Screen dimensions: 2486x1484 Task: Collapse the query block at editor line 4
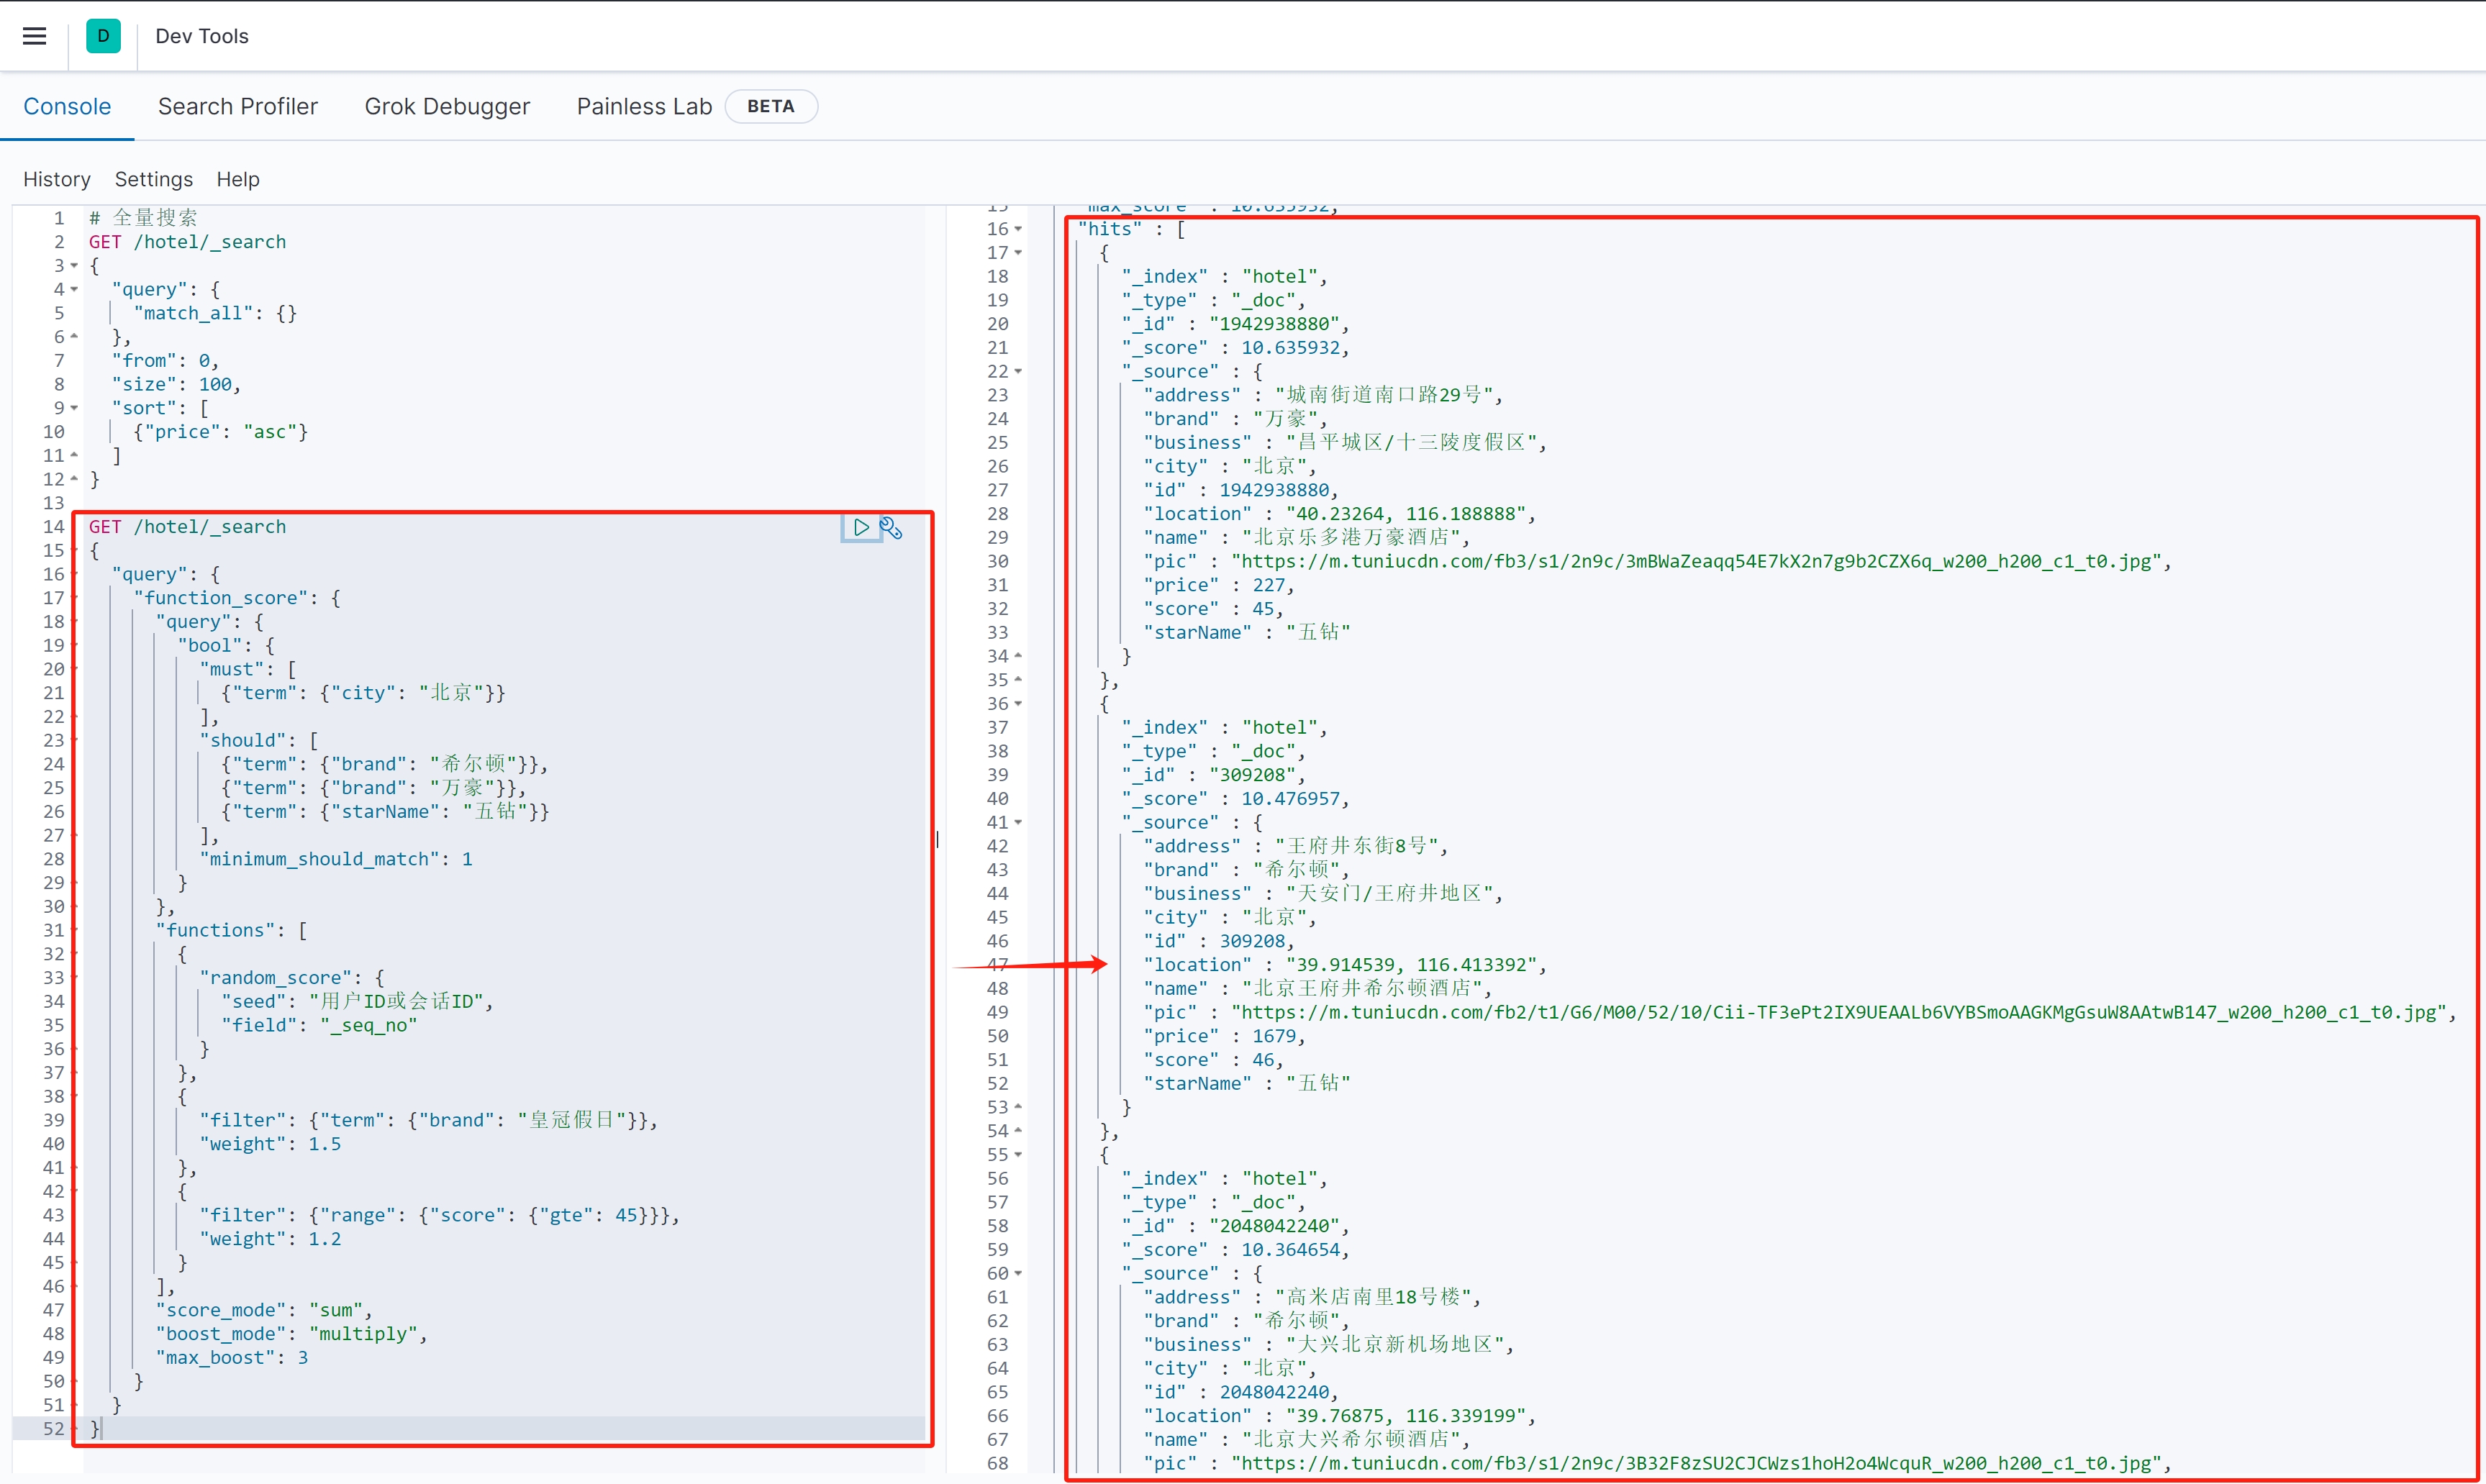74,290
